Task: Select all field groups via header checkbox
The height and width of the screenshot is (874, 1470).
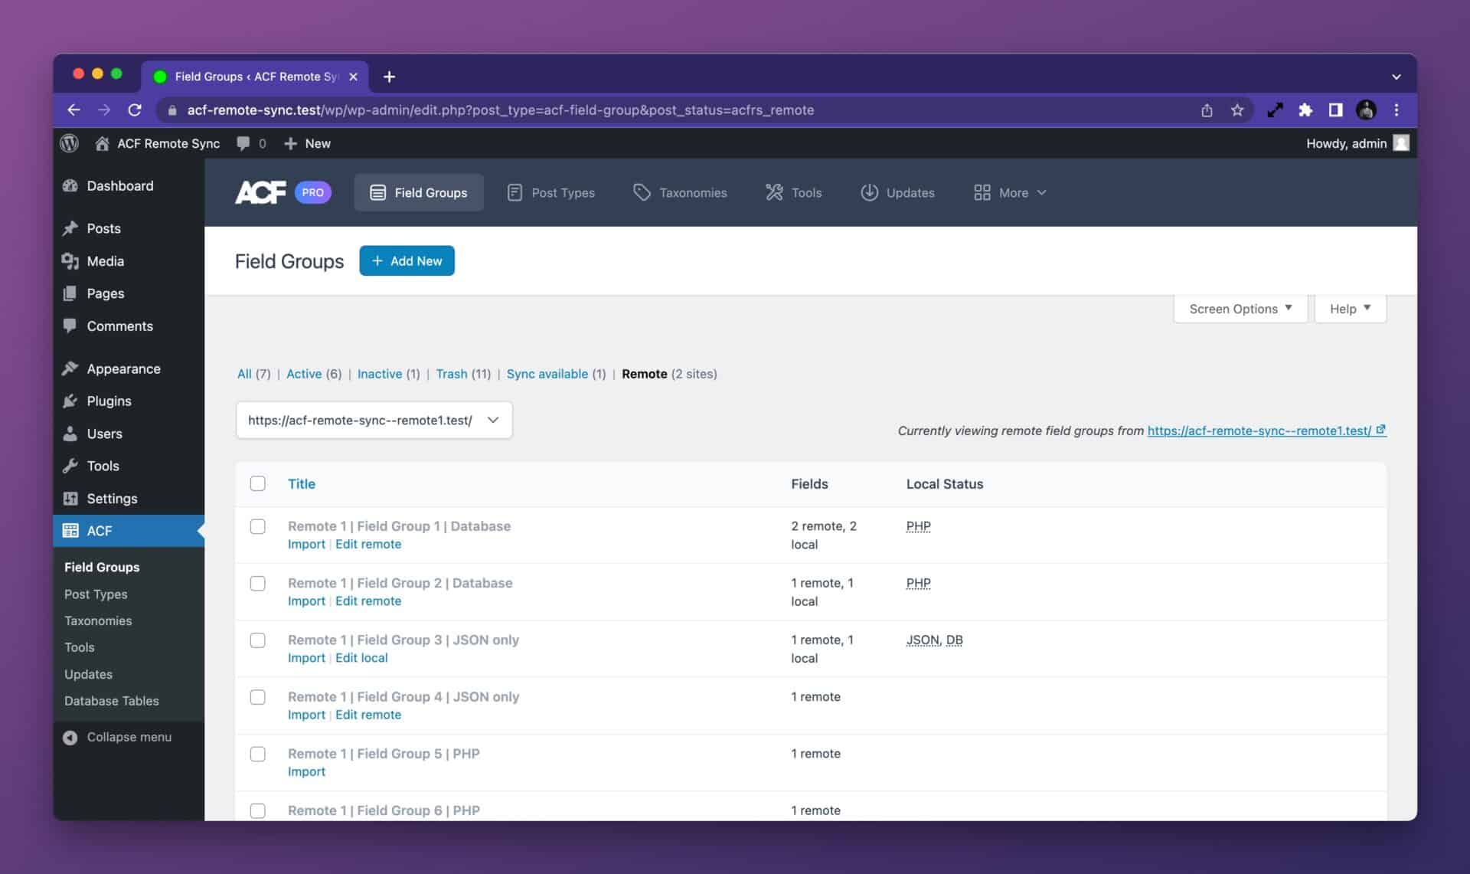Action: [x=258, y=483]
